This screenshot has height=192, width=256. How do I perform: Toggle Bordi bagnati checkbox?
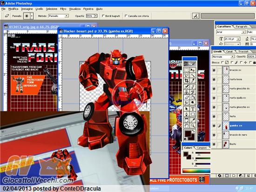click(x=103, y=16)
